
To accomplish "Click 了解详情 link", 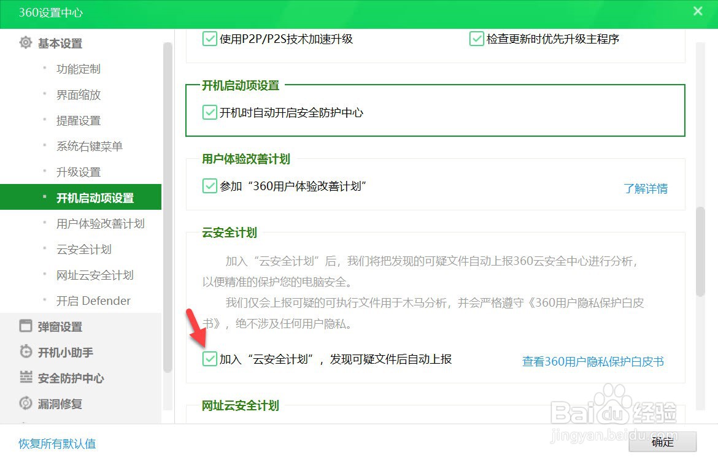I will pos(646,188).
